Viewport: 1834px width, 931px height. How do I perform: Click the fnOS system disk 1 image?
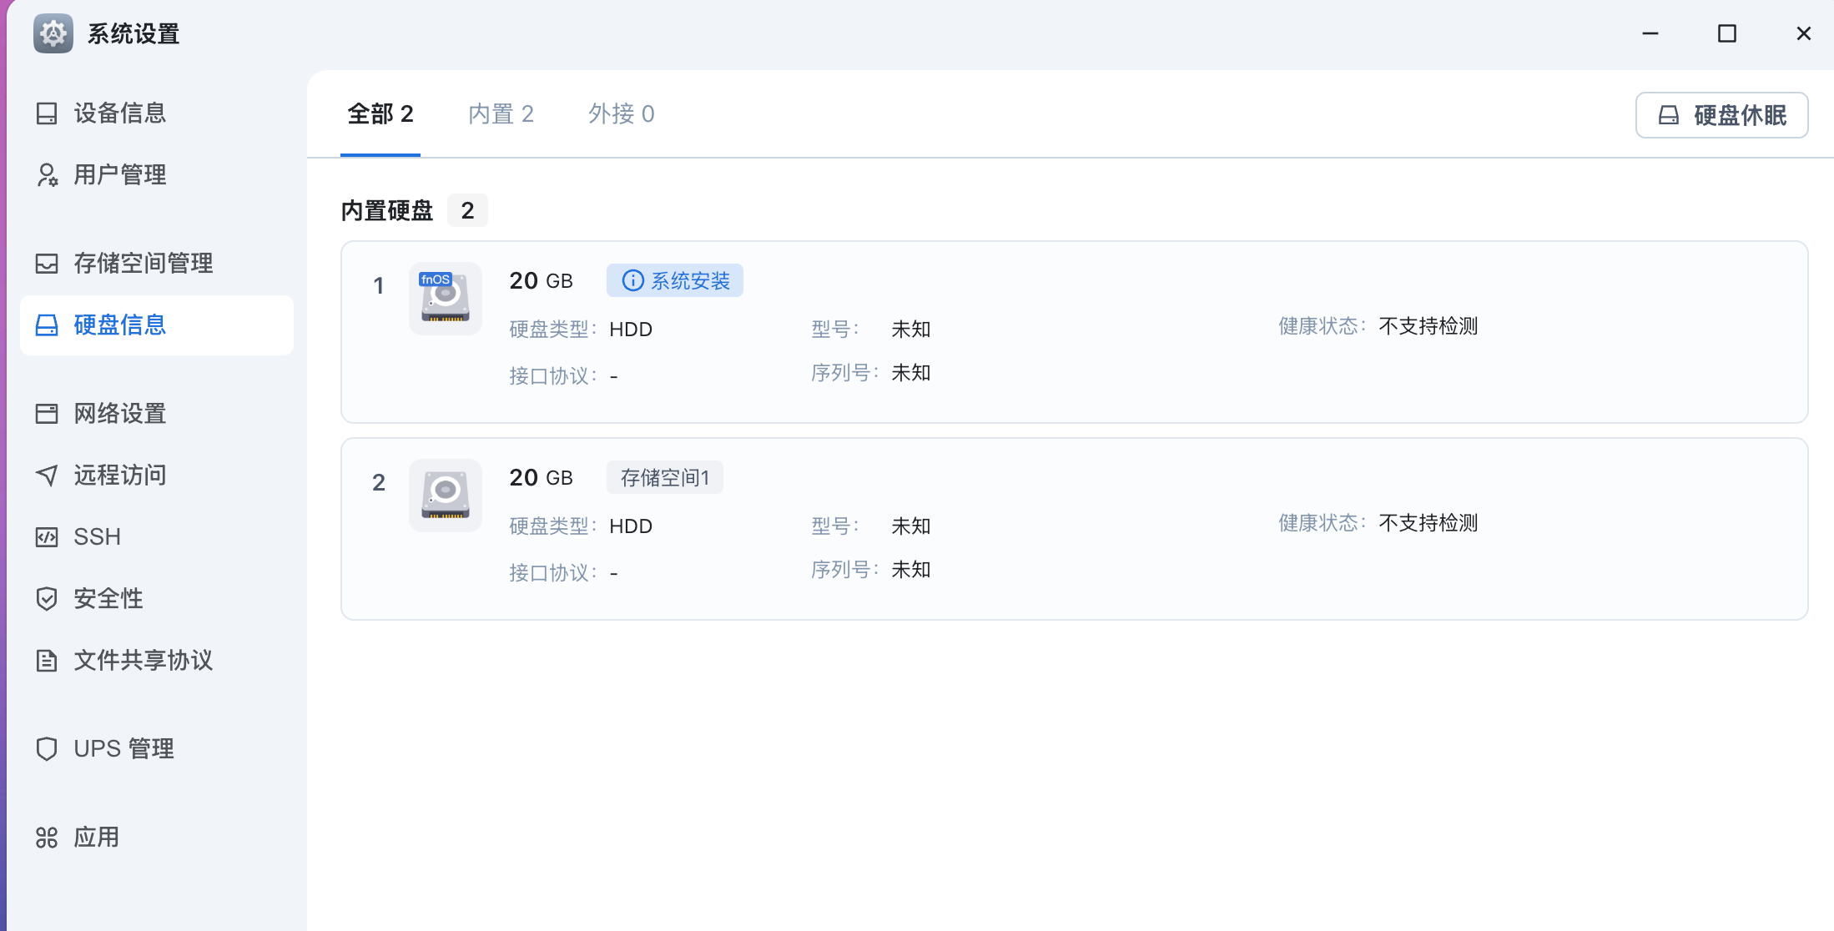point(446,299)
